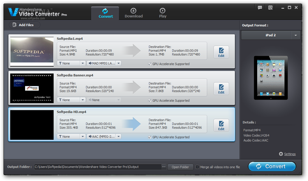Open the feedback chat bubble icon

click(260, 8)
